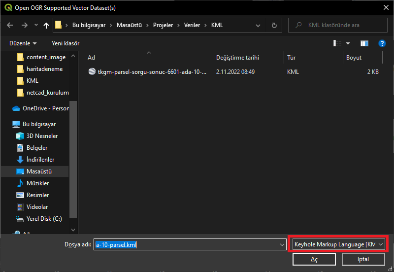Toggle the preview pane
Image resolution: width=394 pixels, height=272 pixels.
point(364,43)
